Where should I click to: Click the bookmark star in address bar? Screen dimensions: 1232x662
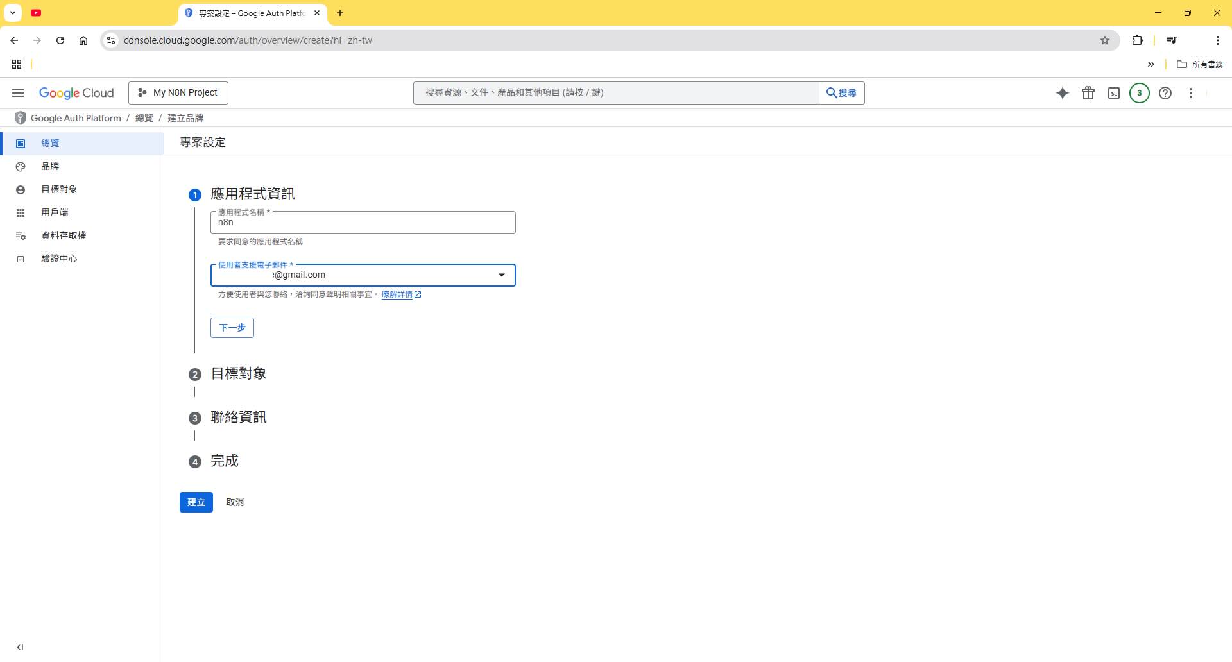click(1106, 40)
